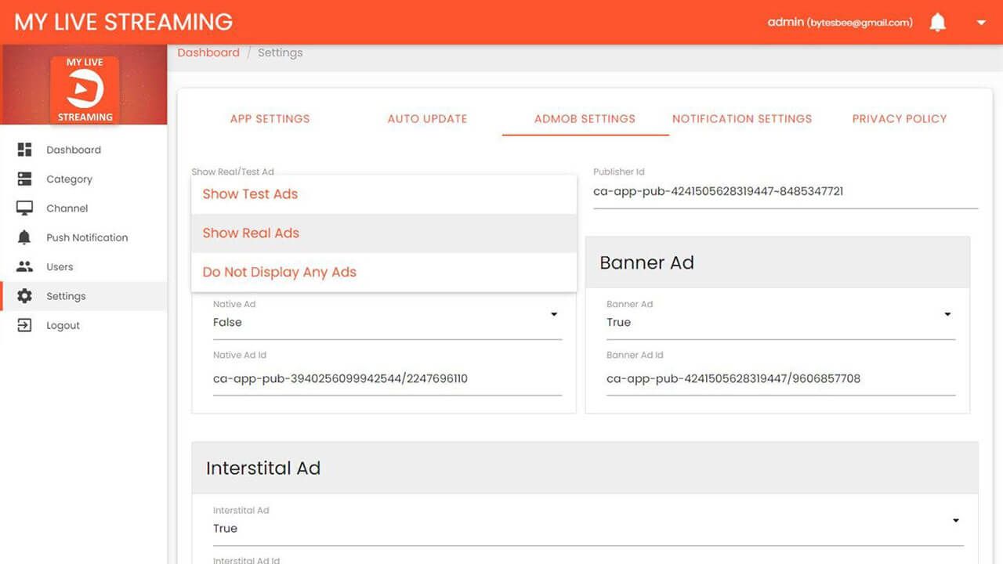Switch to the App Settings tab
Image resolution: width=1003 pixels, height=564 pixels.
[270, 119]
